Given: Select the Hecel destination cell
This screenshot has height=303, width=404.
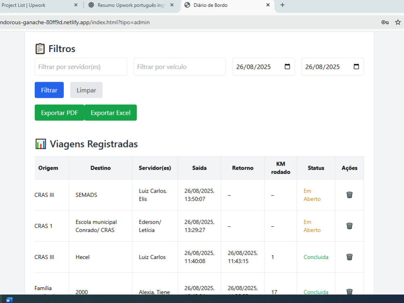Looking at the screenshot, I should [x=101, y=257].
